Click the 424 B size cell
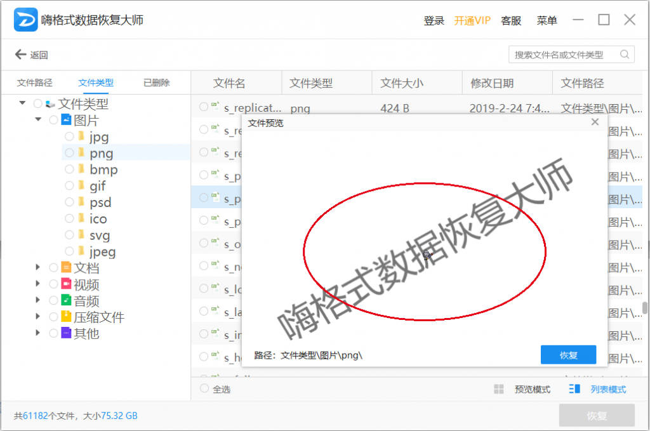 click(x=395, y=108)
